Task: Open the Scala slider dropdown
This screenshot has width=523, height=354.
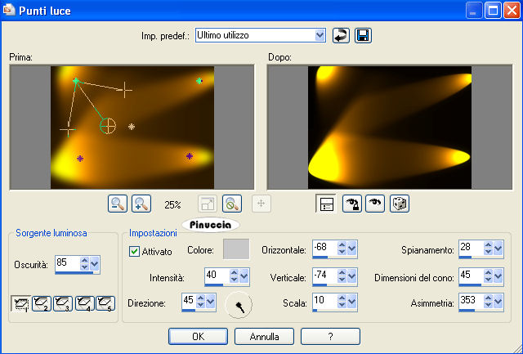Action: click(x=352, y=302)
